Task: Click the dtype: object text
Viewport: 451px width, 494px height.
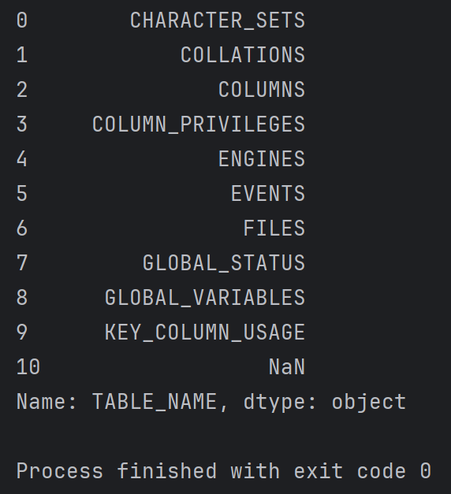Action: point(325,403)
